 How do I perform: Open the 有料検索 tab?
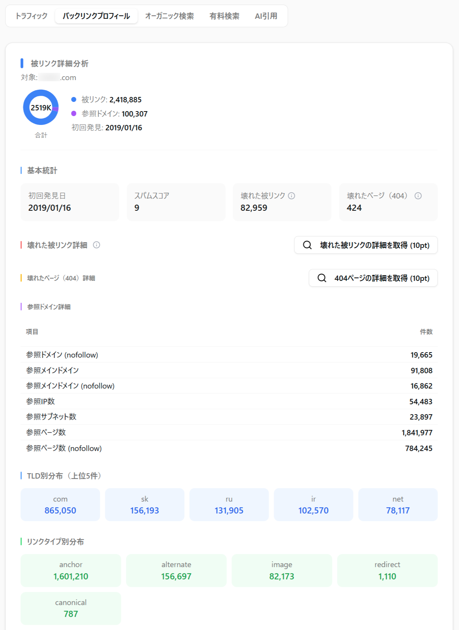(x=225, y=16)
